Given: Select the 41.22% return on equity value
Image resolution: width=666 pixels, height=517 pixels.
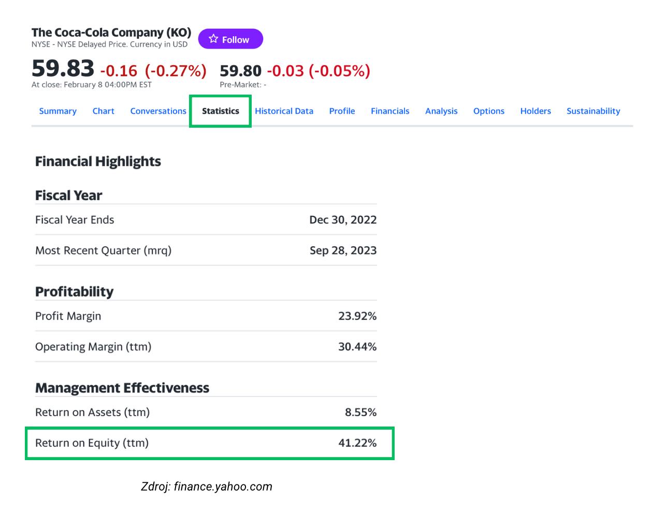Looking at the screenshot, I should [357, 443].
